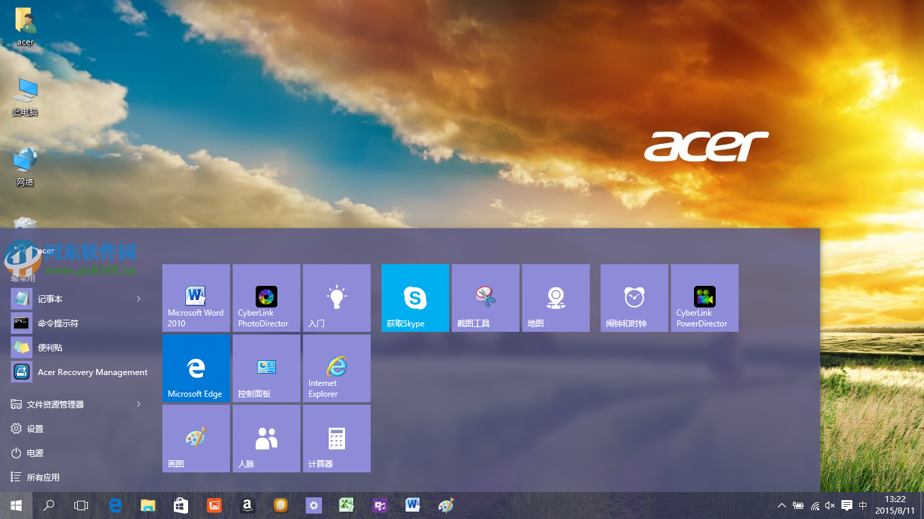Open the 电源 (Power) menu entry

(34, 453)
